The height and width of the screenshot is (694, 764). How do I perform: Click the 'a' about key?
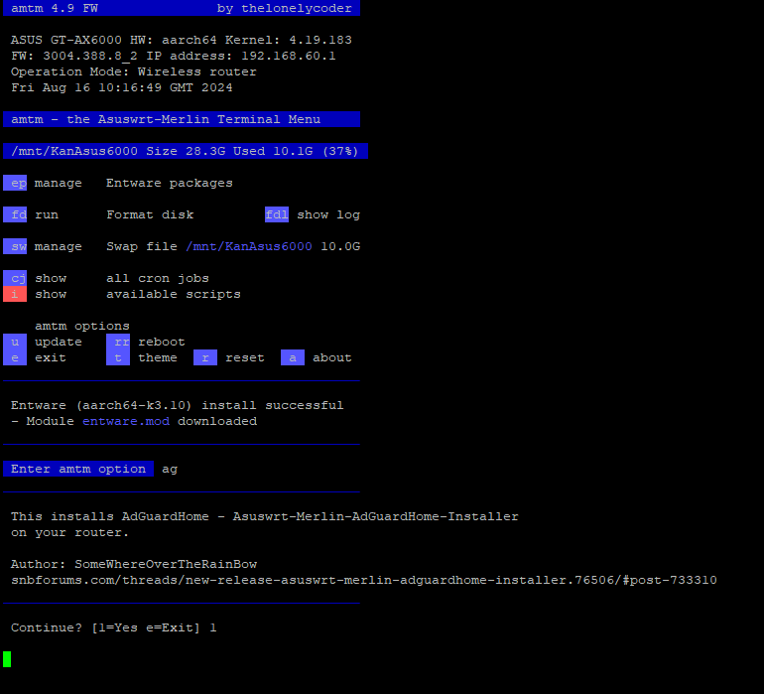pos(293,357)
